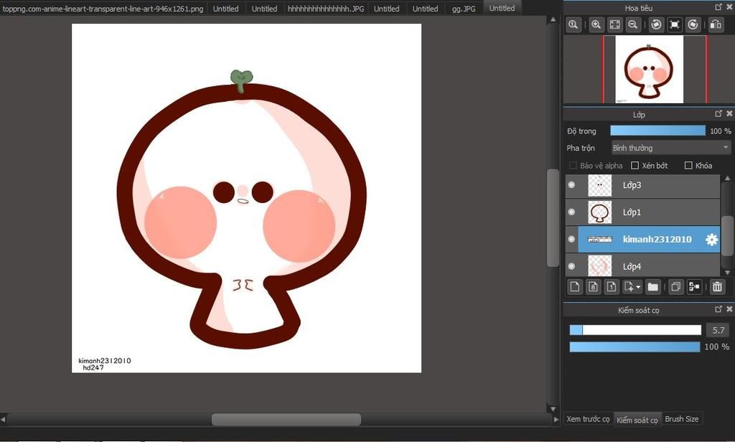Viewport: 735px width, 442px height.
Task: Click the canvas scroll down arrow
Action: [x=553, y=409]
